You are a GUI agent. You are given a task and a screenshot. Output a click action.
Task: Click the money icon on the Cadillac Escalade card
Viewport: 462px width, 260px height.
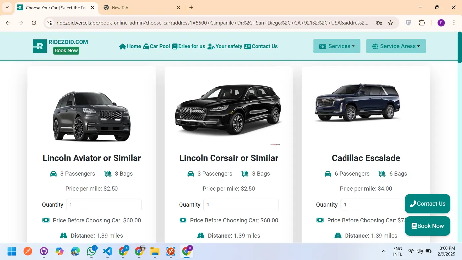click(x=320, y=220)
